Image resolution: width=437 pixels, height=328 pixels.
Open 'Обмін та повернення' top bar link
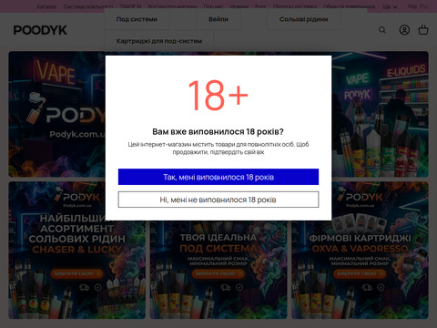tap(349, 6)
